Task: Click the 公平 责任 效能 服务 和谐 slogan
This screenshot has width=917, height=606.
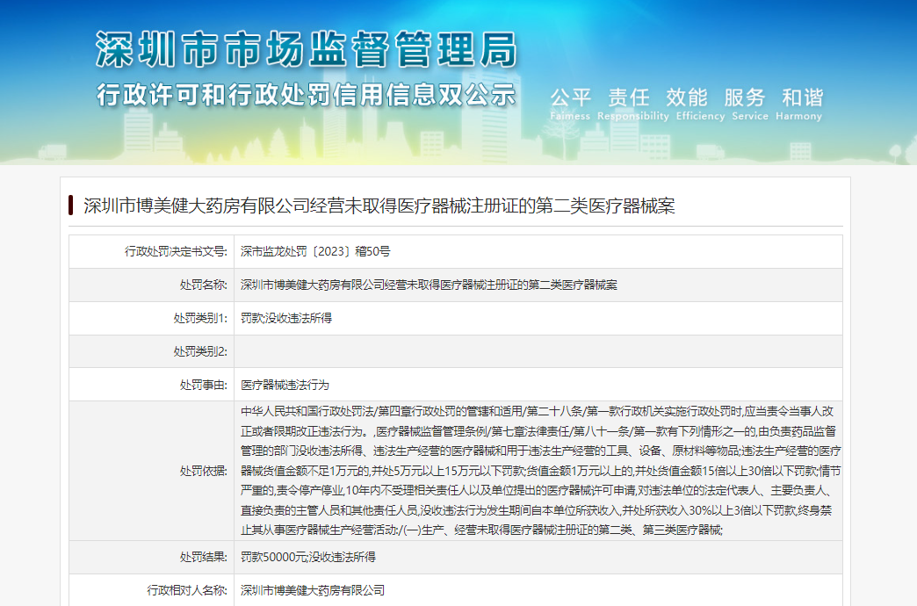Action: pyautogui.click(x=686, y=97)
